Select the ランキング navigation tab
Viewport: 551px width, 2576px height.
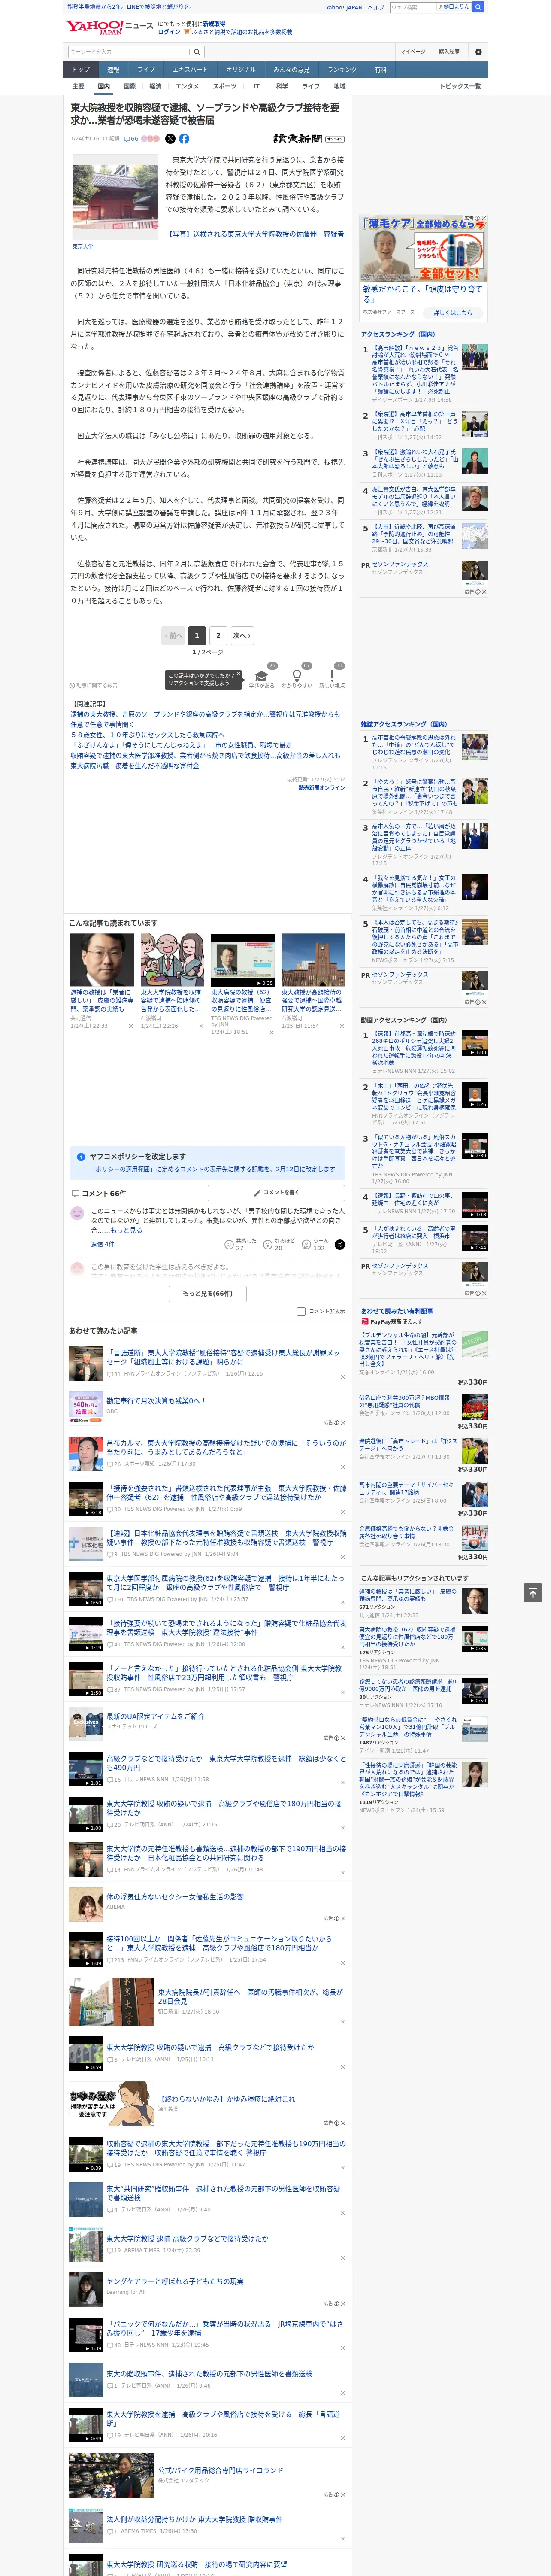pos(342,70)
